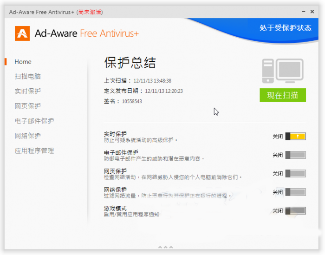Click the description 启用/禁用应用程序通知
This screenshot has width=325, height=255.
tap(131, 215)
